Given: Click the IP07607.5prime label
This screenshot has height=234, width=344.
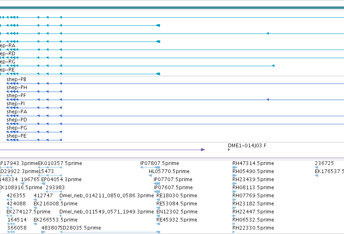Looking at the screenshot, I should pos(173,188).
